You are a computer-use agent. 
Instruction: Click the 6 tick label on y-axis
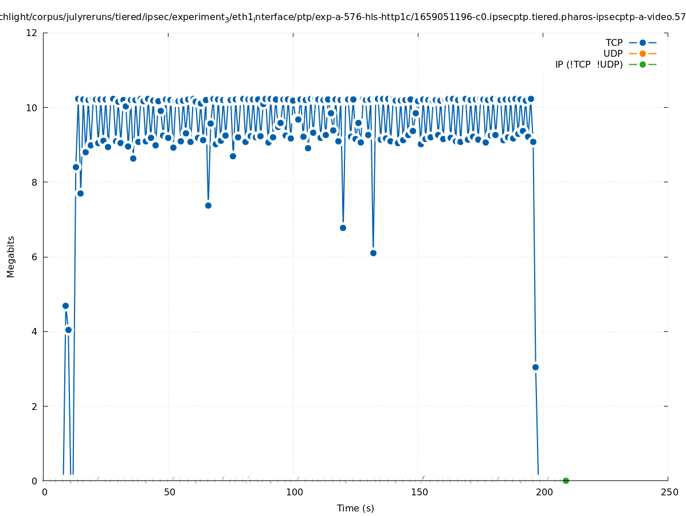tap(34, 257)
